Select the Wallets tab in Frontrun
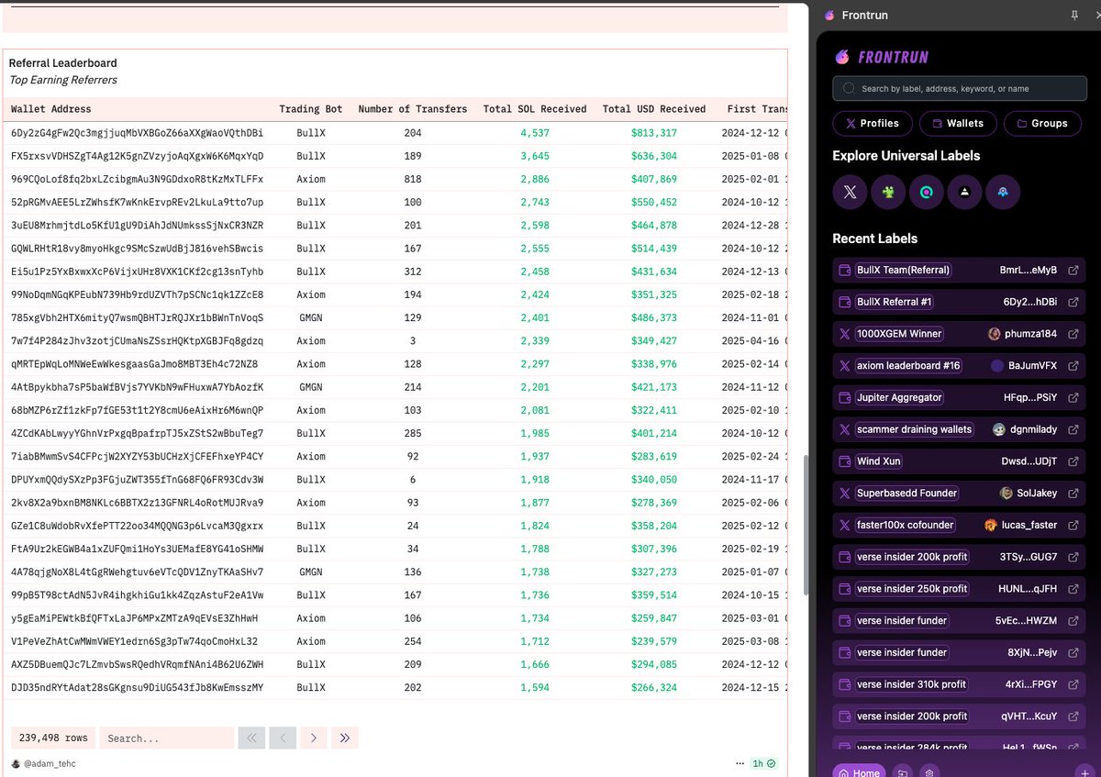Image resolution: width=1101 pixels, height=777 pixels. 957,123
